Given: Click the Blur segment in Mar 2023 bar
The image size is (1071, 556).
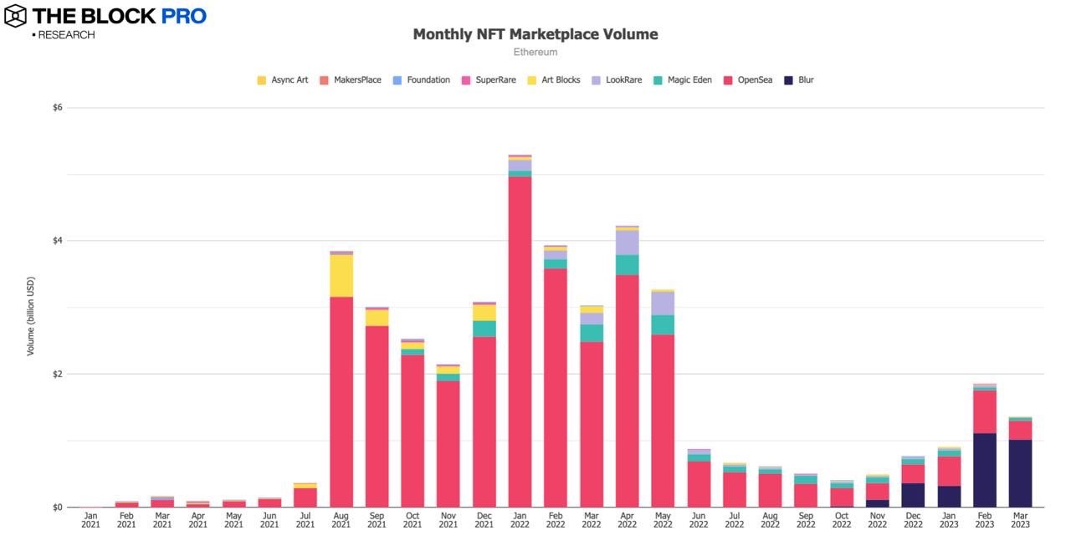Looking at the screenshot, I should (1020, 473).
